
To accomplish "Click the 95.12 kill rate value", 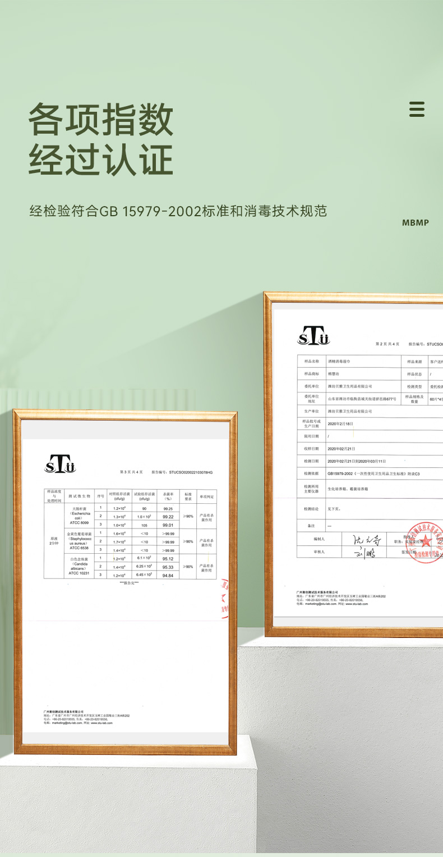I will (168, 558).
